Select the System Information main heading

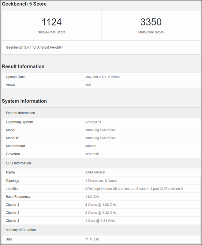pyautogui.click(x=24, y=101)
